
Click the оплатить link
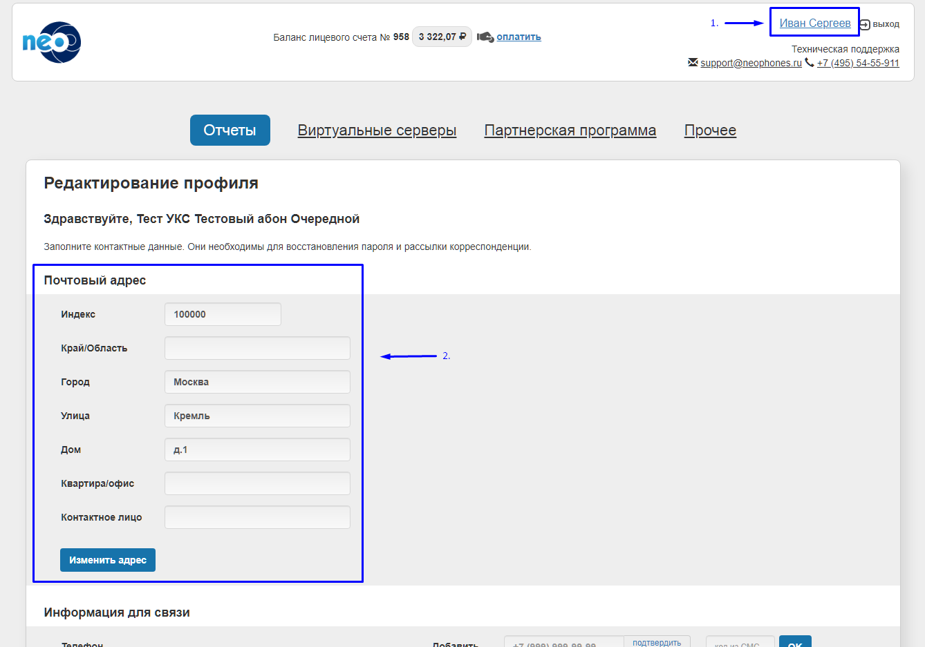pyautogui.click(x=518, y=37)
